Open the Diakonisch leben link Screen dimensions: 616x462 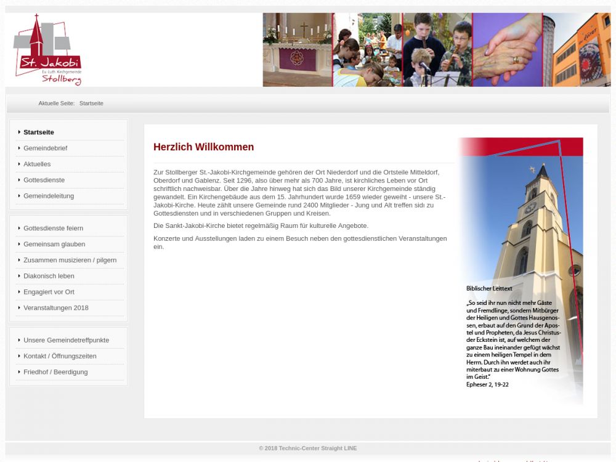(49, 277)
